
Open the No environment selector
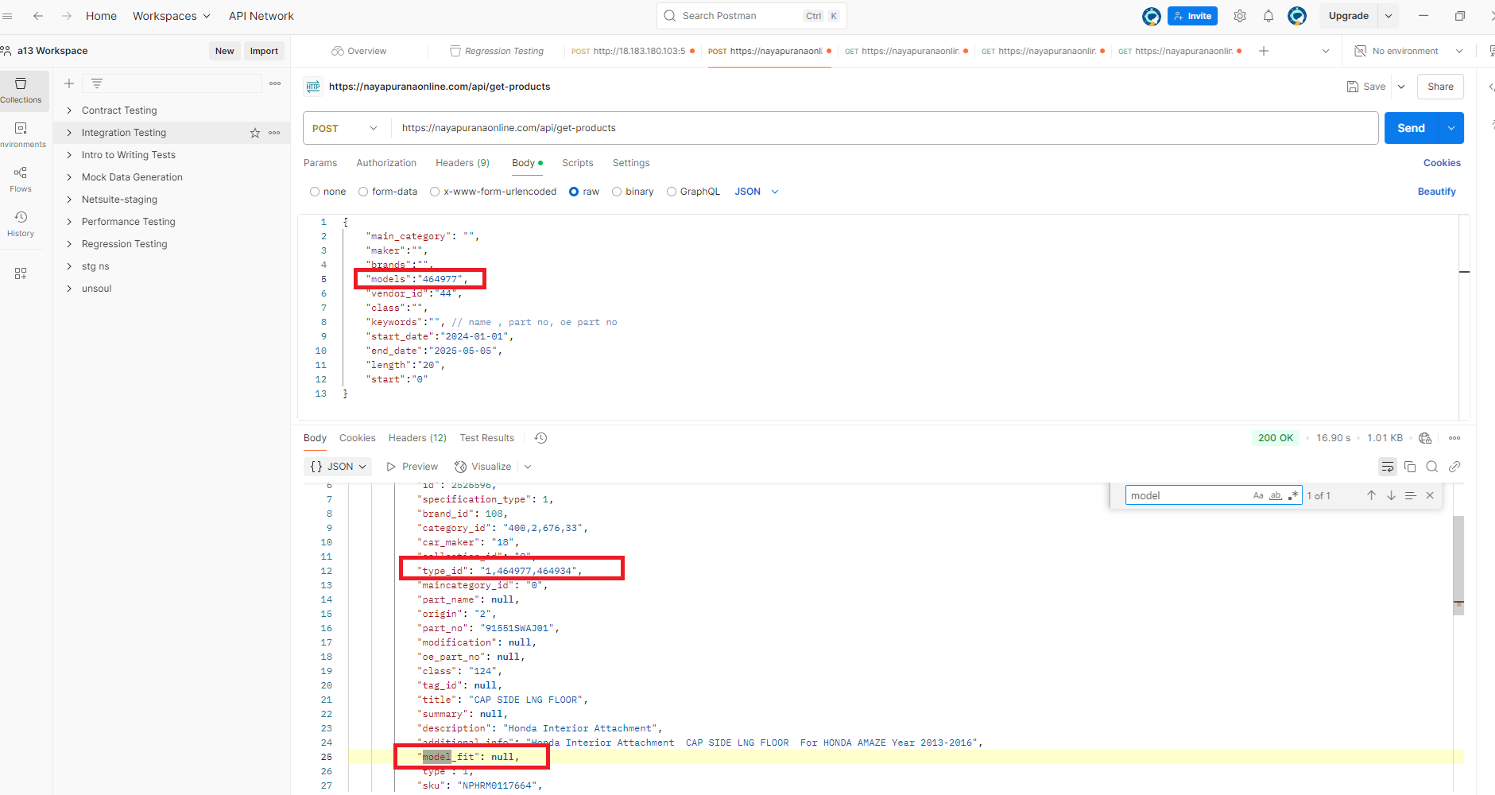point(1408,51)
